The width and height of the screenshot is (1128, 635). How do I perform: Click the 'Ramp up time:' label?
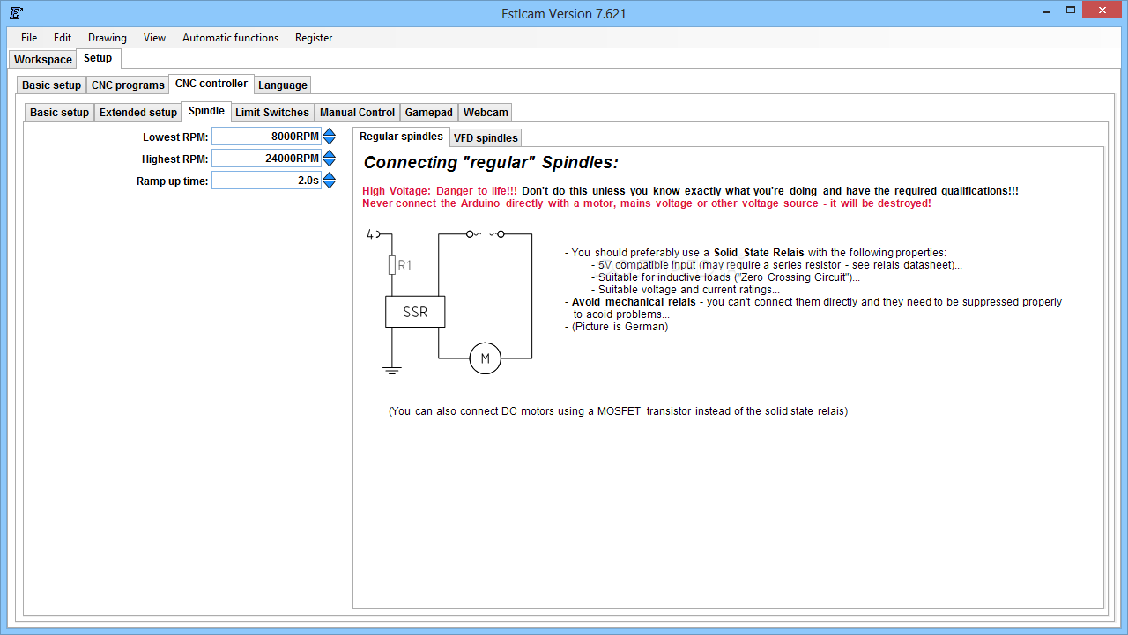coord(172,181)
